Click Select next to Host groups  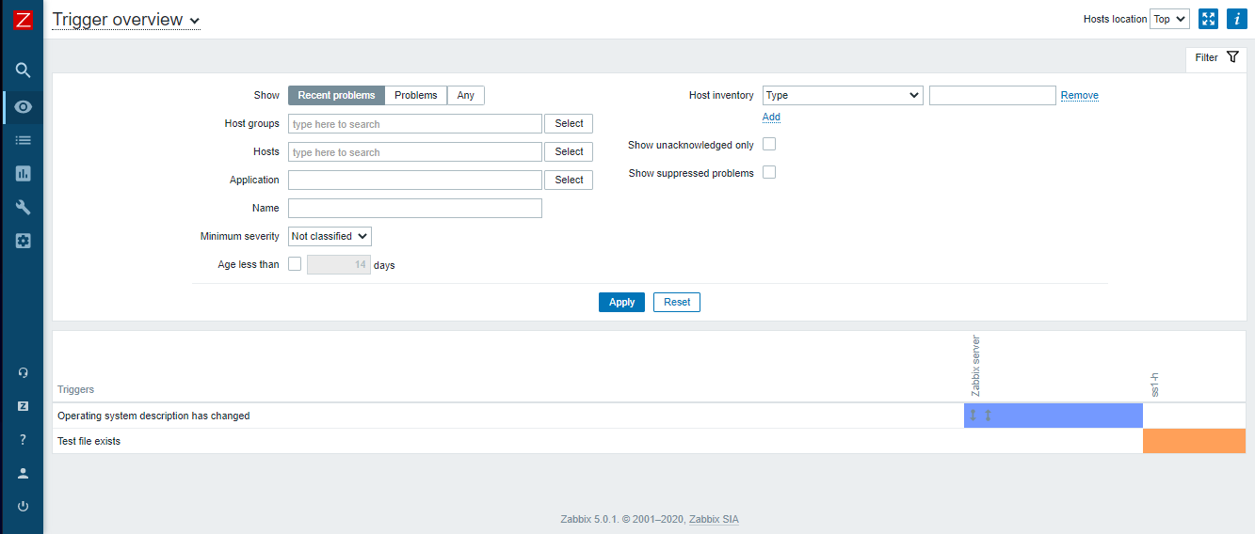point(569,123)
